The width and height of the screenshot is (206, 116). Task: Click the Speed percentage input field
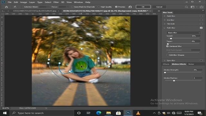coord(196,36)
